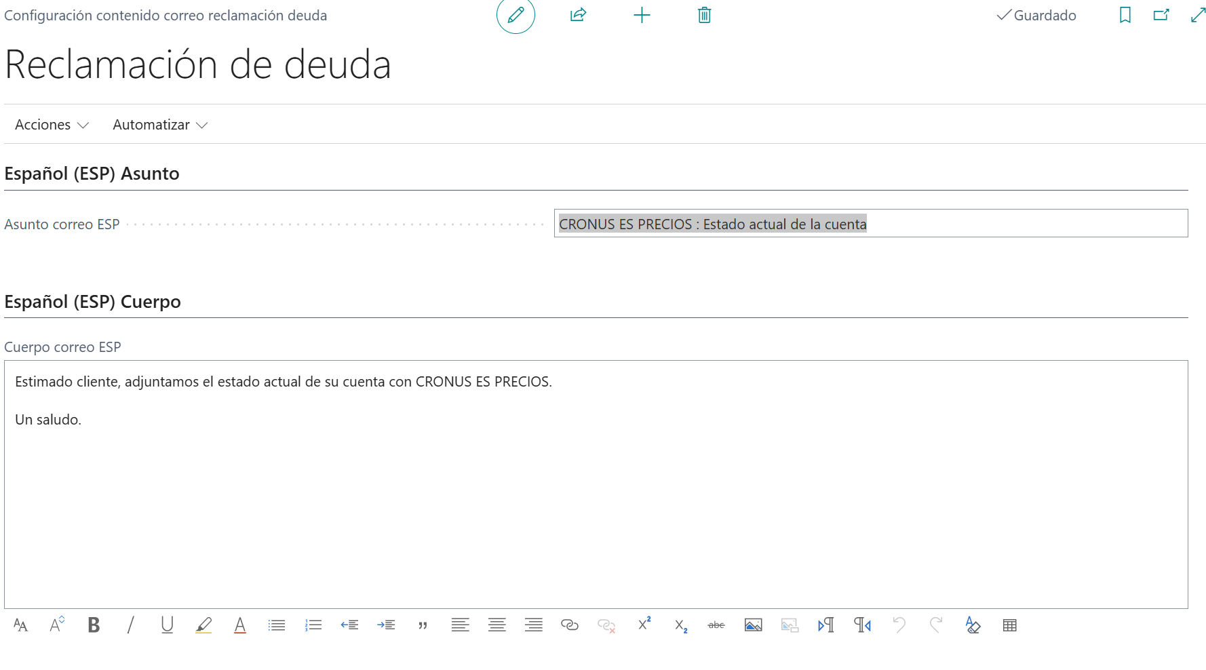Image resolution: width=1206 pixels, height=670 pixels.
Task: Align text right
Action: [533, 625]
